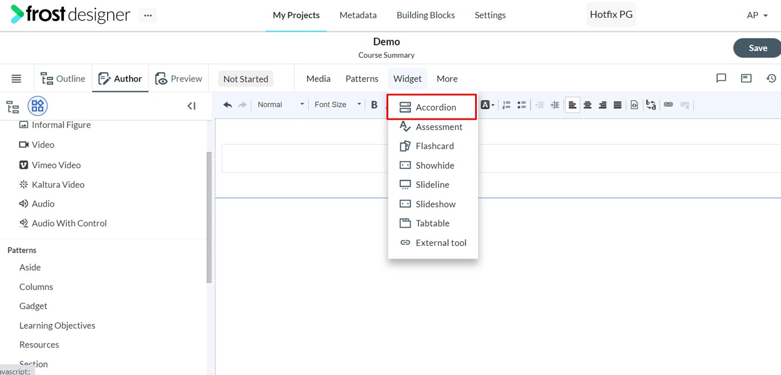
Task: Click the Not Started status button
Action: 246,79
